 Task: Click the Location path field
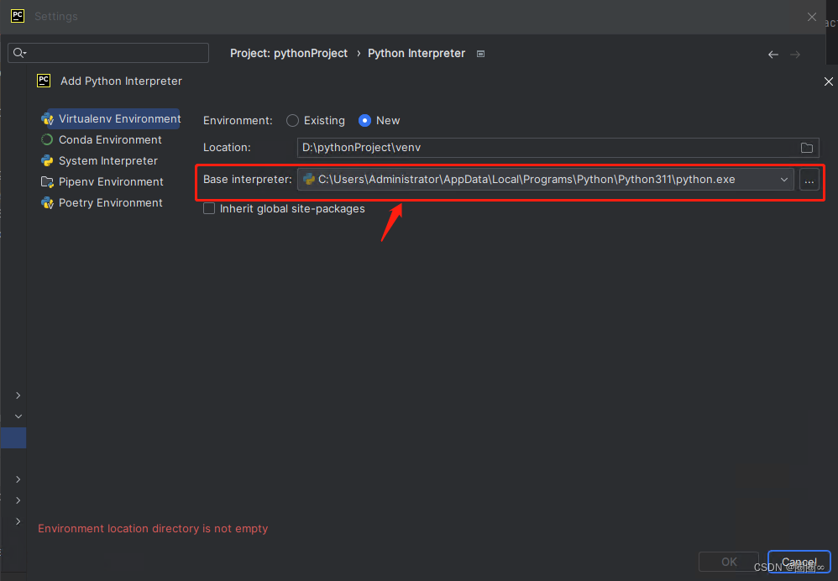[x=547, y=148]
